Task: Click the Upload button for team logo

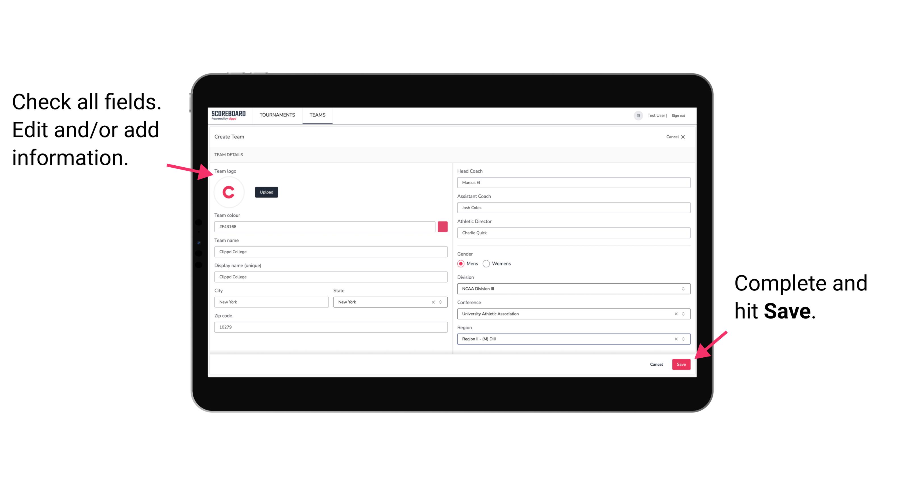Action: [266, 192]
